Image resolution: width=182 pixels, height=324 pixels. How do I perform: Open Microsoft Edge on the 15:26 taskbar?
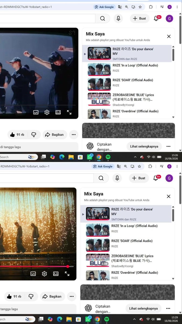tap(62, 157)
